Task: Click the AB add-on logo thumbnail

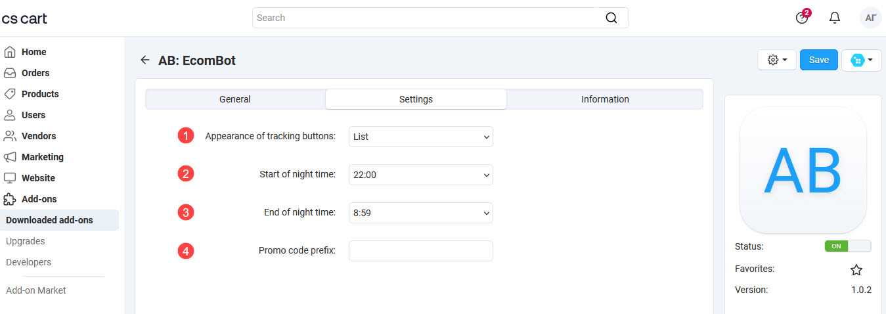Action: tap(803, 170)
